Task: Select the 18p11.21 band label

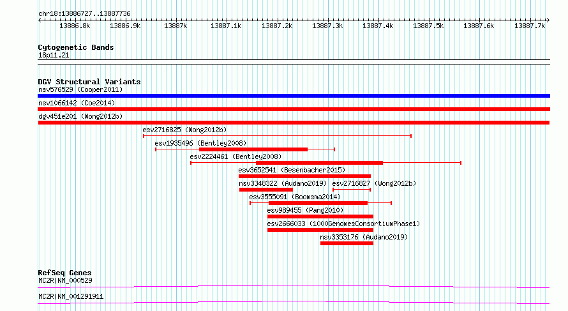Action: [x=54, y=55]
